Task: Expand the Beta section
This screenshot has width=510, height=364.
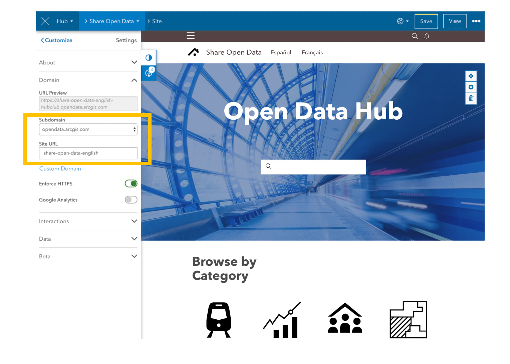Action: (x=88, y=256)
